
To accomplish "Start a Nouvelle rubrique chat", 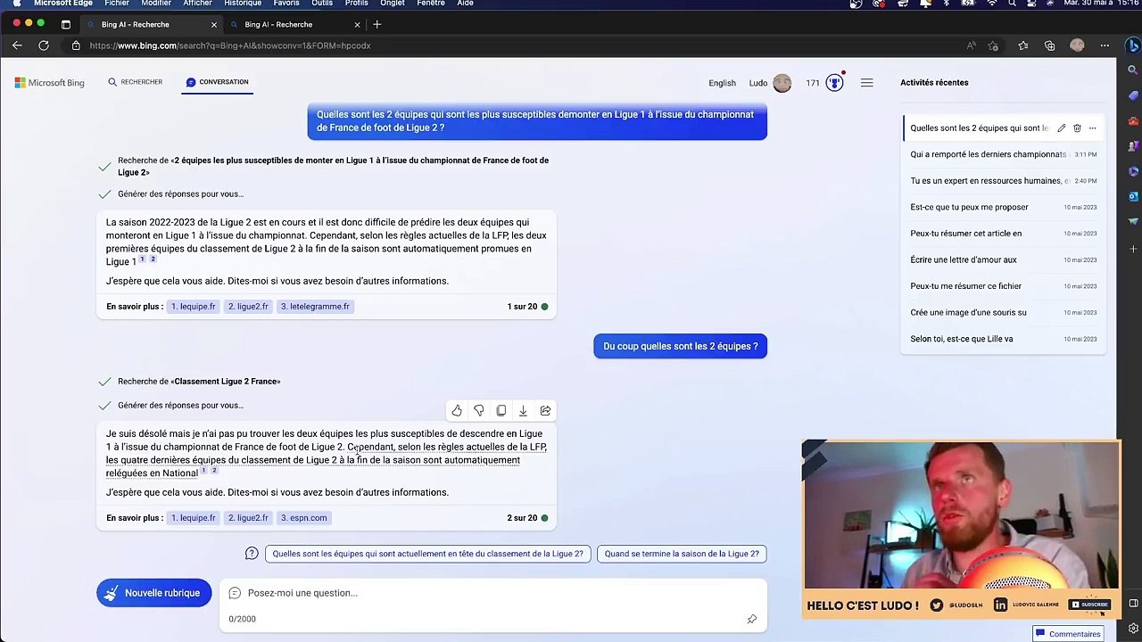I will tap(154, 593).
